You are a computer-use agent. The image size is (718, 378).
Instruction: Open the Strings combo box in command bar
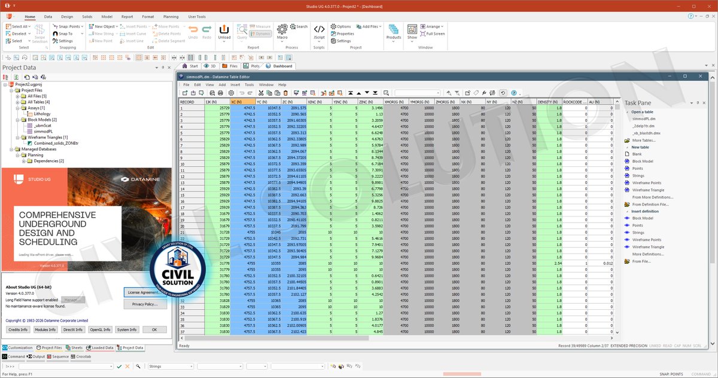(x=170, y=366)
